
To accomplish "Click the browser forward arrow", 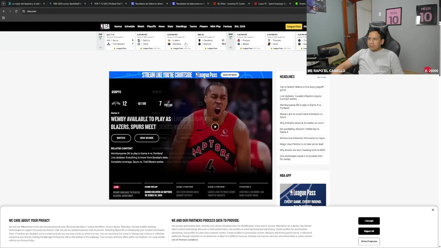I will 10,11.
